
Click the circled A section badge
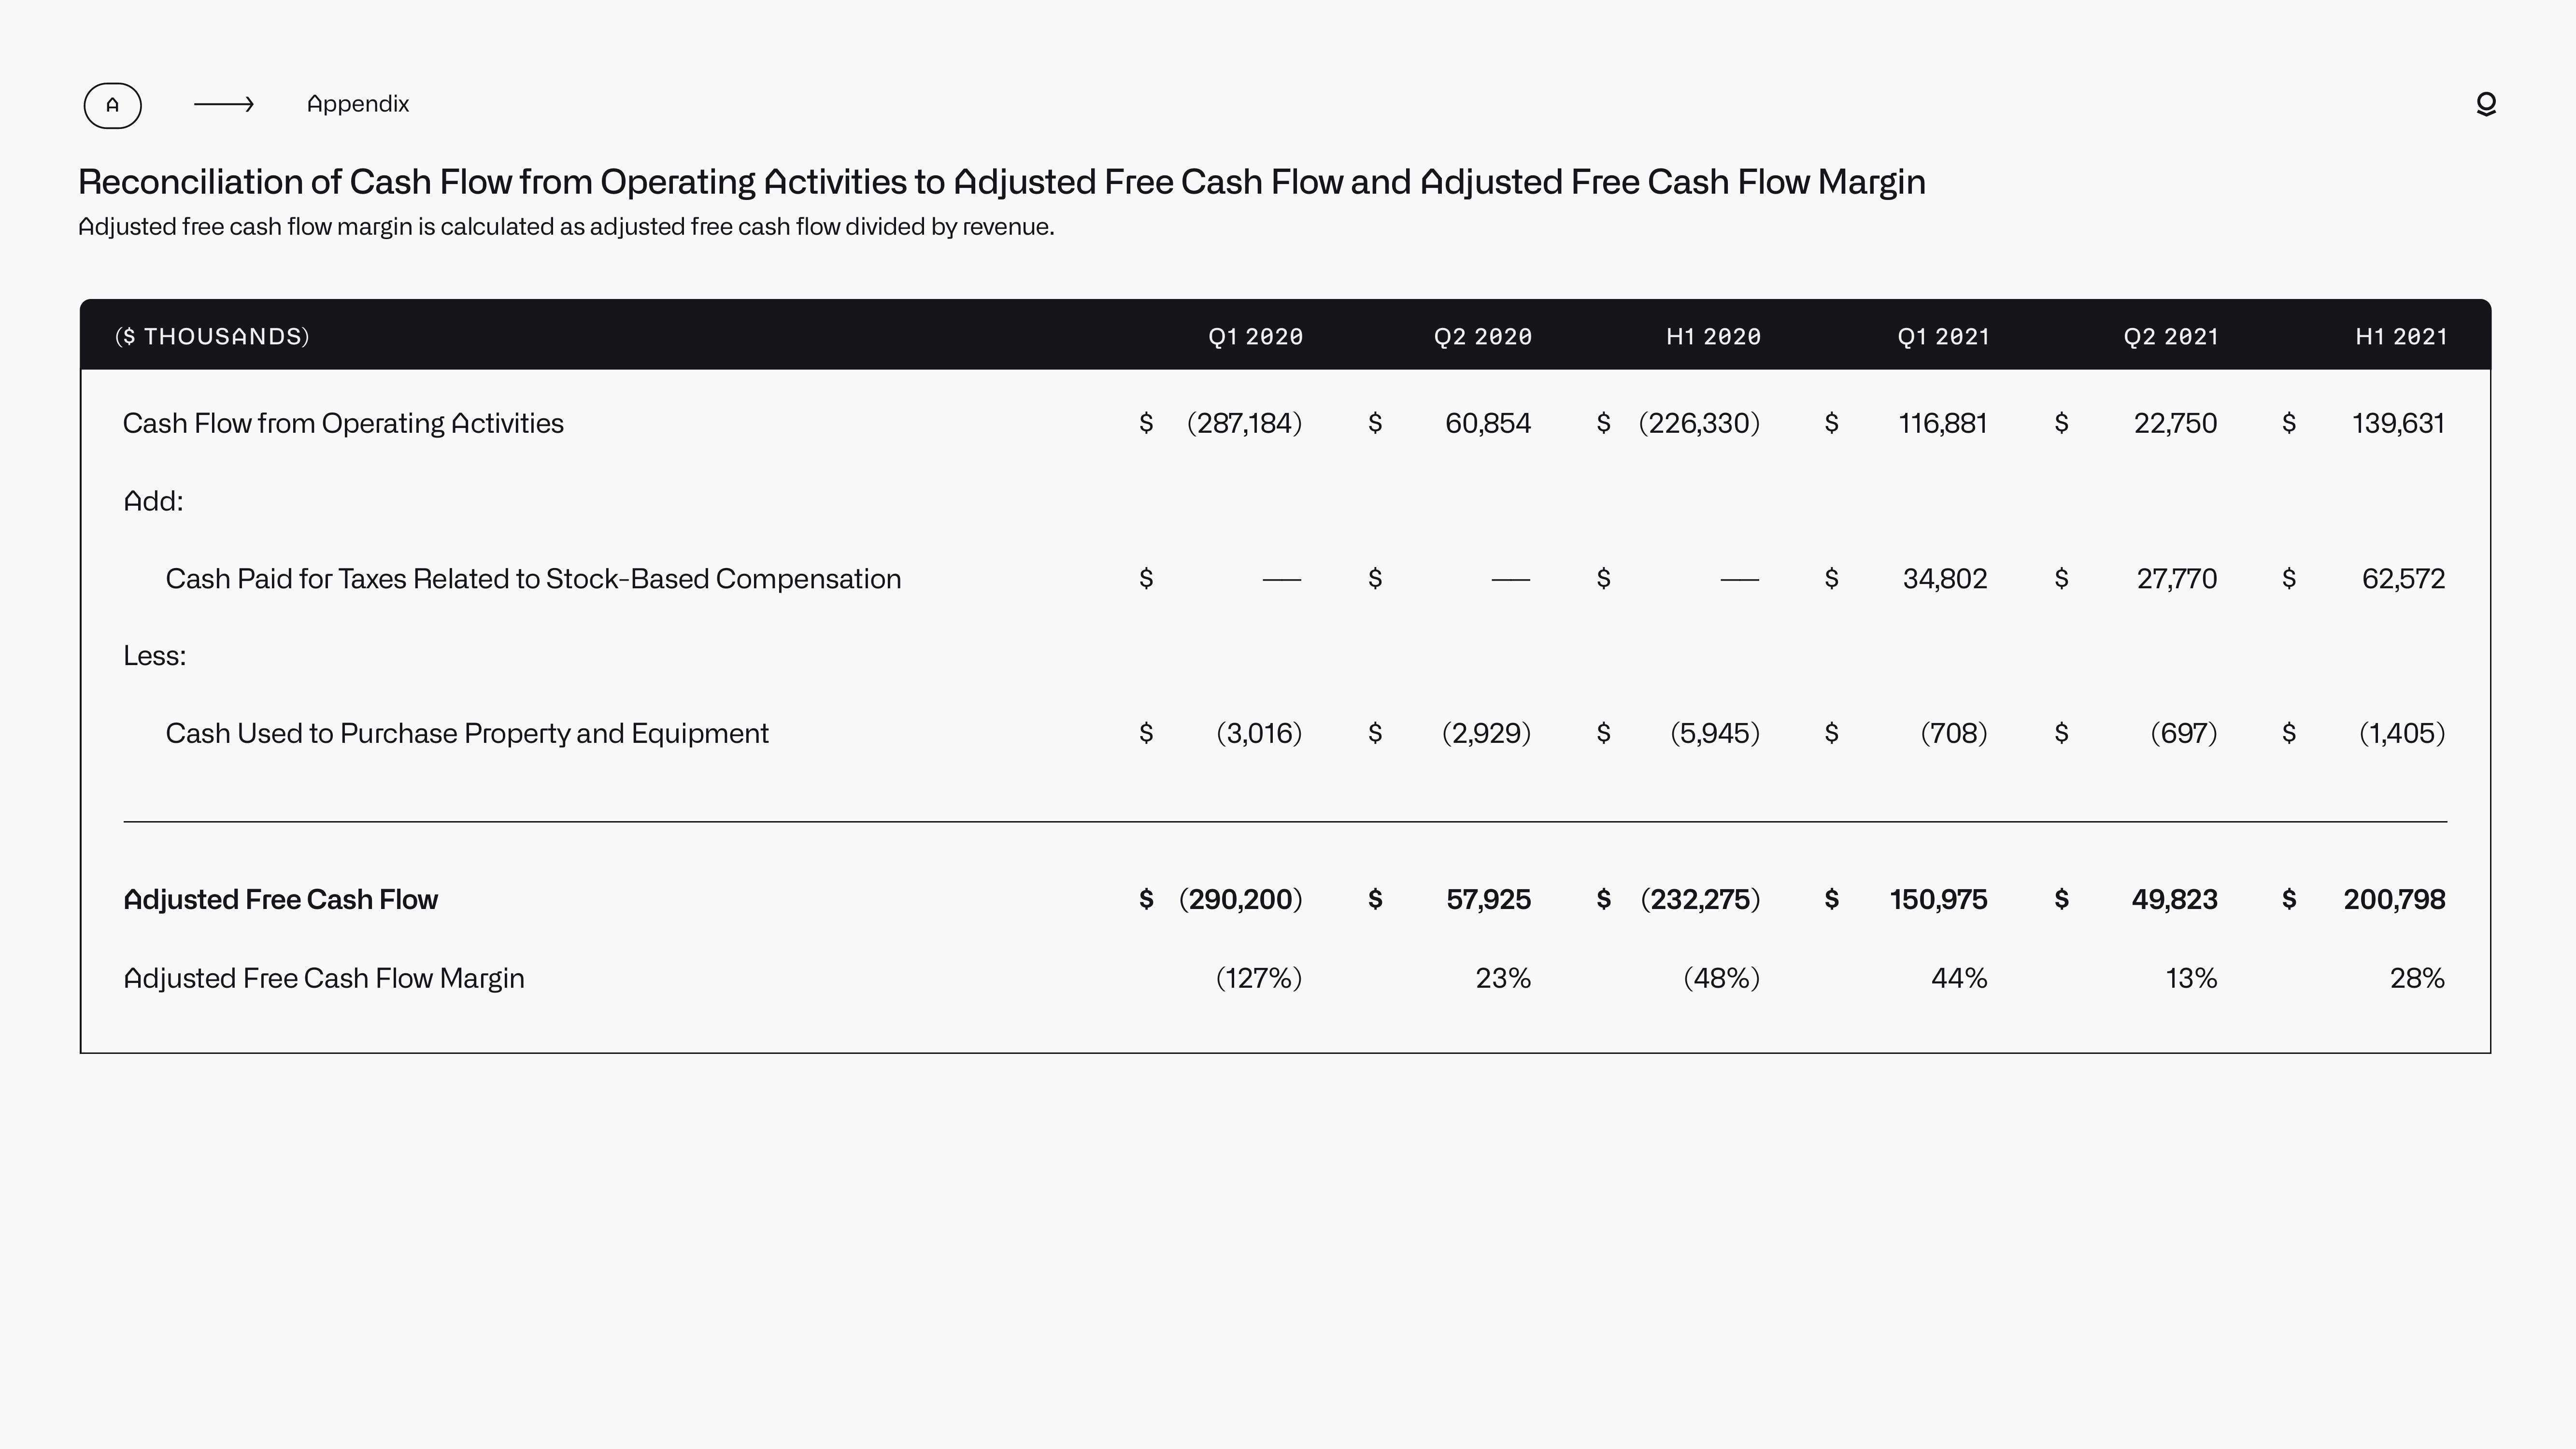112,105
